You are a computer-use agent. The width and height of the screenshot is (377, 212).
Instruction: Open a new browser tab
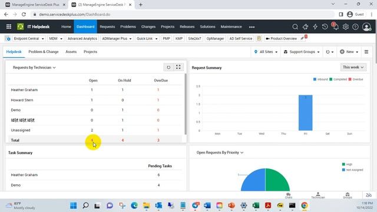click(141, 5)
